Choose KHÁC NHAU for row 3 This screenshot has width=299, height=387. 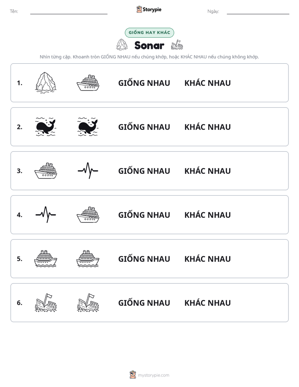click(x=207, y=171)
